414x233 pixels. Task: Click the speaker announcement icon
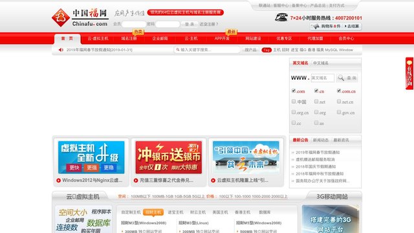61,50
